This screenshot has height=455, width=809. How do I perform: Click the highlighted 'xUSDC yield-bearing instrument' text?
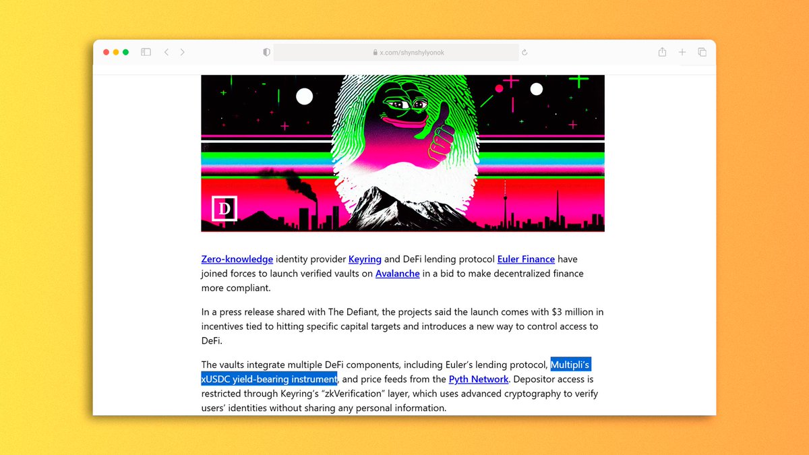point(270,379)
